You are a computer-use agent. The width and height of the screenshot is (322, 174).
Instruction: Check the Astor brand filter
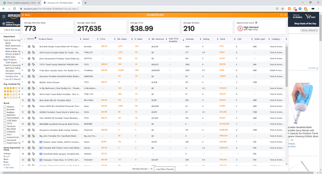[5, 134]
